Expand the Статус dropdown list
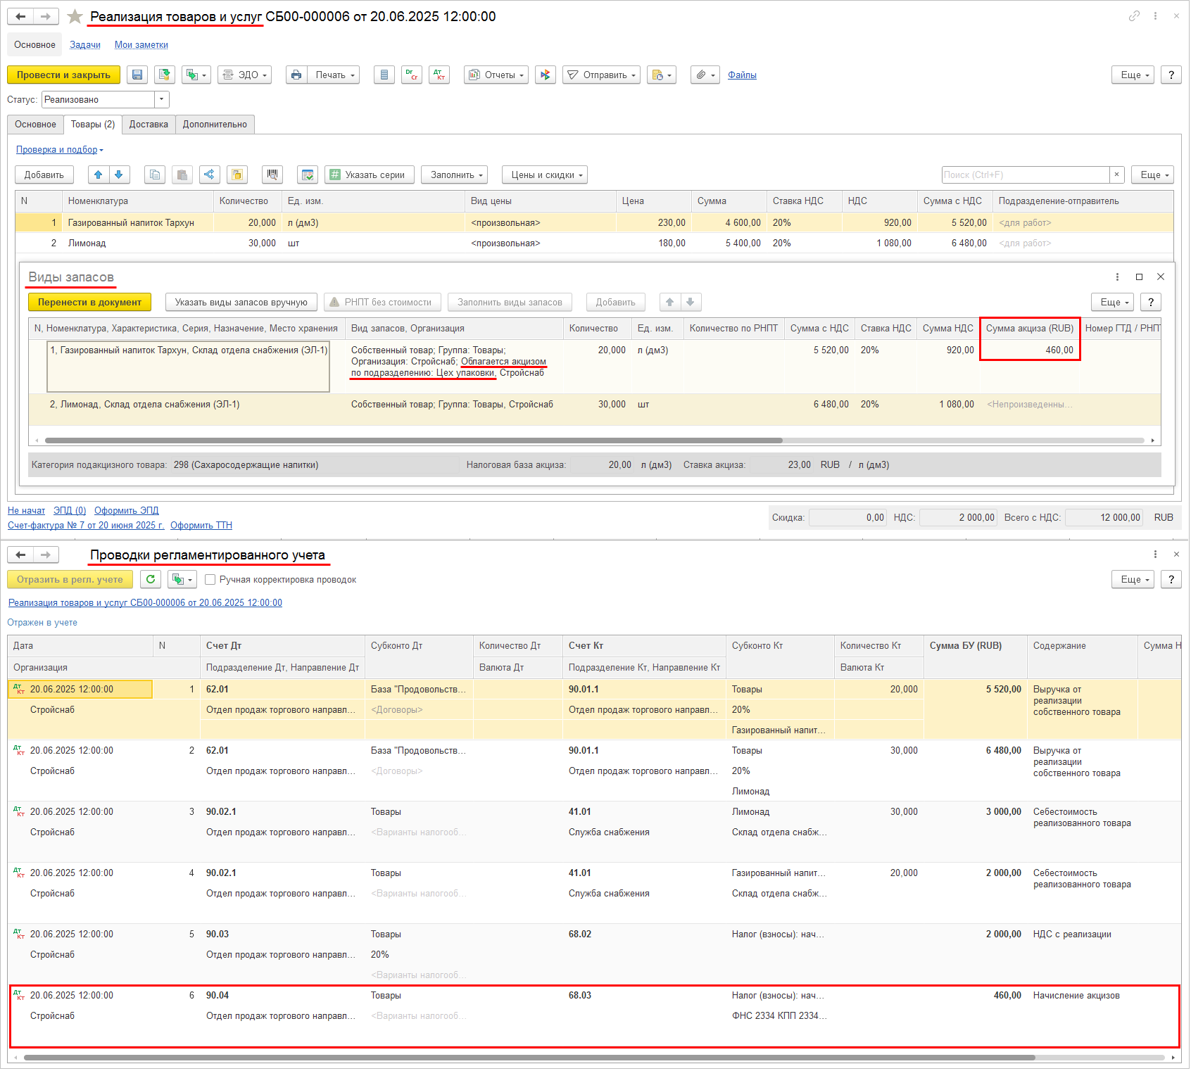Screen dimensions: 1191x1071 162,99
